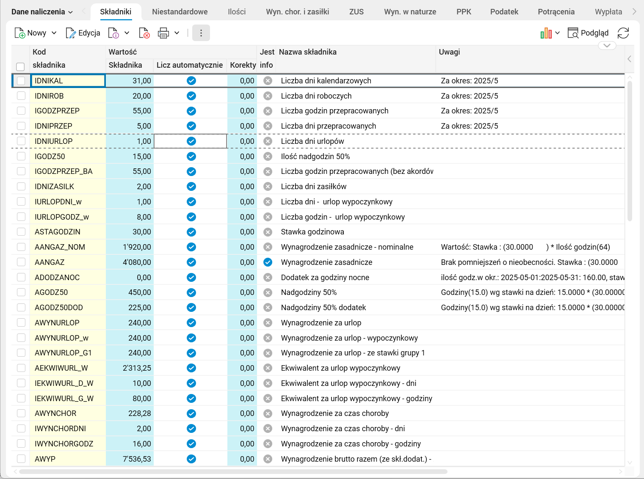
Task: Click the delete document icon
Action: (144, 33)
